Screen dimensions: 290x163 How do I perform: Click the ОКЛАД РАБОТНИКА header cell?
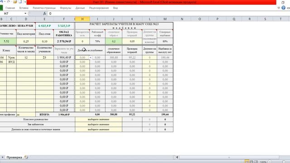tap(64, 34)
